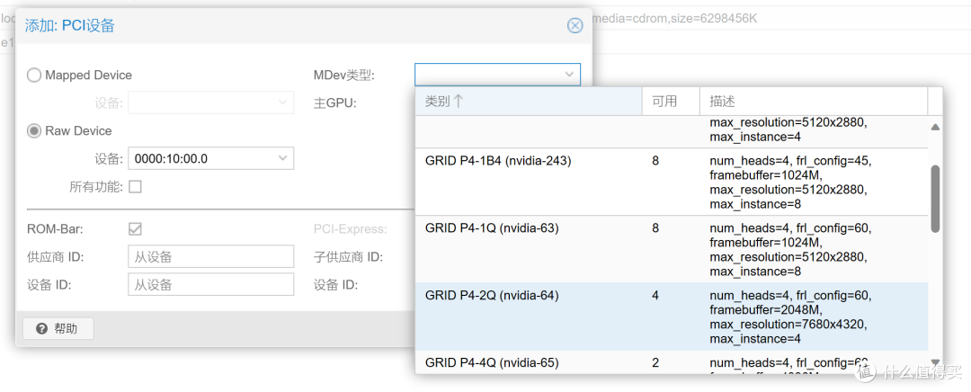This screenshot has height=392, width=971.
Task: Click the available count 2 for P4-4Q
Action: click(x=655, y=363)
